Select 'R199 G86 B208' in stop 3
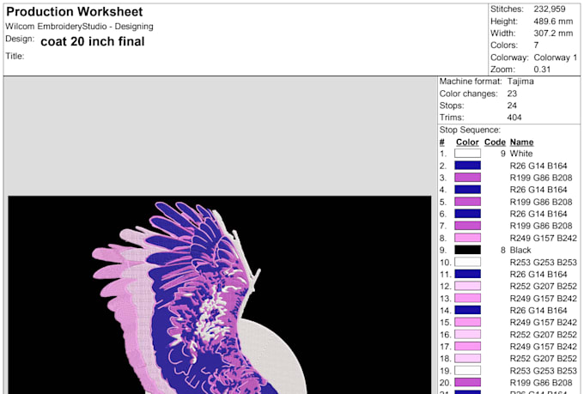 [x=541, y=178]
